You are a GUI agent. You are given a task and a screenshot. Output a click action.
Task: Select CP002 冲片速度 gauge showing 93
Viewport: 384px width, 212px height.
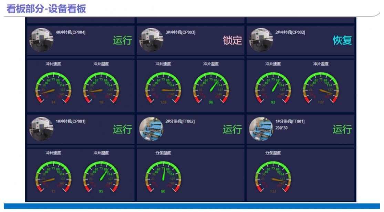[x=273, y=88]
